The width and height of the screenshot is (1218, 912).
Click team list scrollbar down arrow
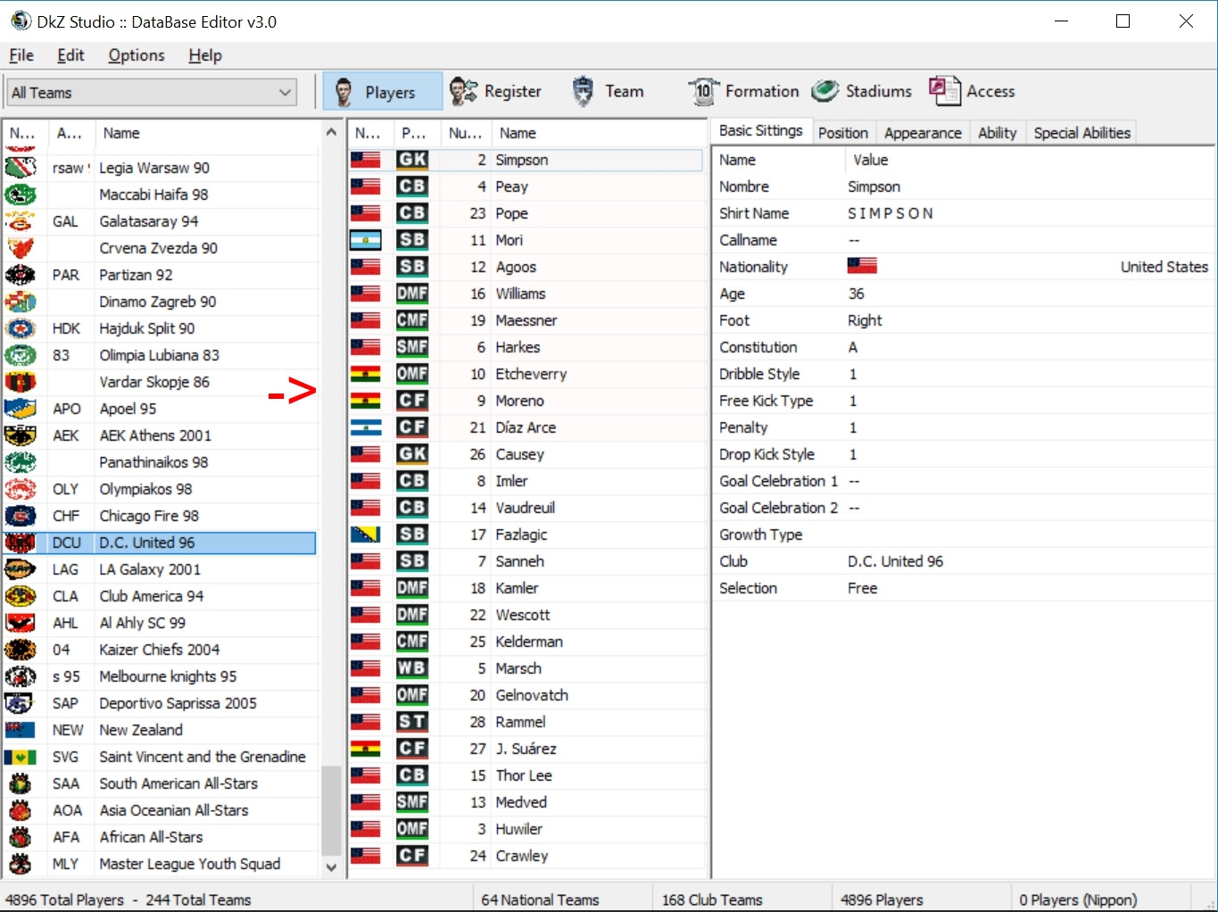331,866
